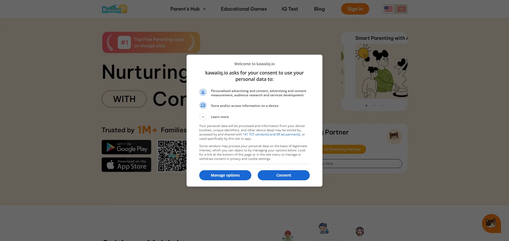Click the Consent button
This screenshot has height=241, width=509.
pyautogui.click(x=284, y=175)
